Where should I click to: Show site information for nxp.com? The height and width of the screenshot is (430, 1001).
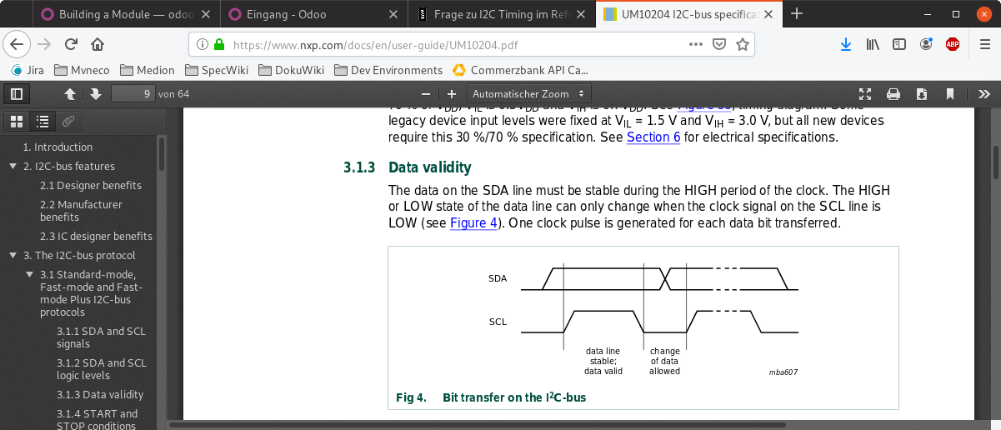coord(203,44)
